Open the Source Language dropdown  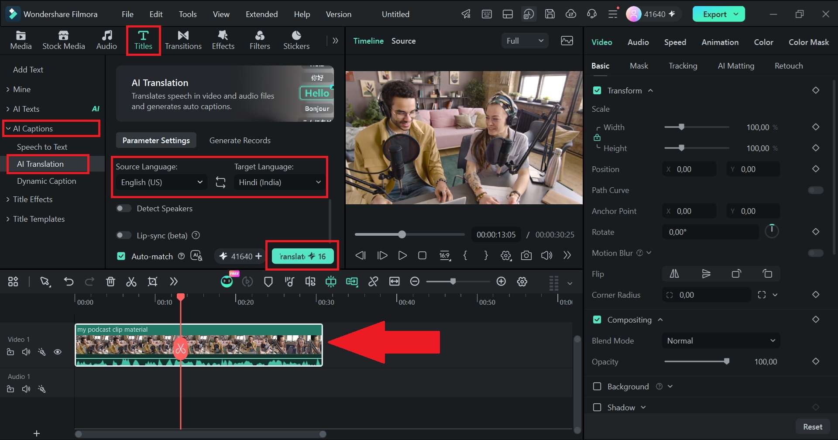(161, 182)
